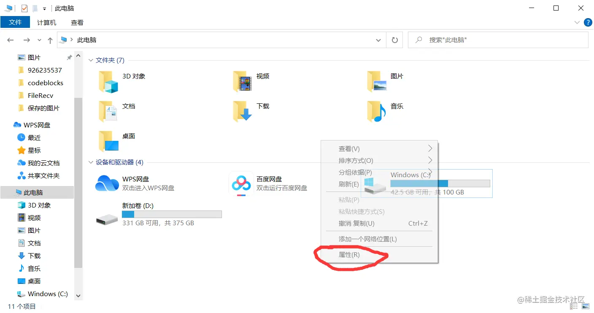Open the 桌面 folder in main pane

pyautogui.click(x=108, y=141)
